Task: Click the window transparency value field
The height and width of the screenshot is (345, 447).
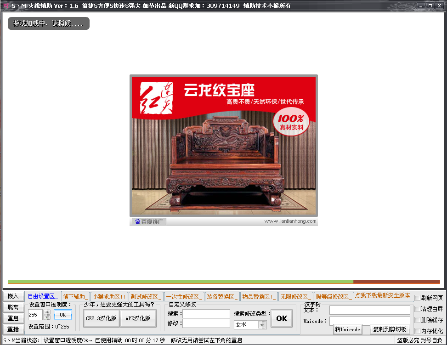Action: click(35, 315)
